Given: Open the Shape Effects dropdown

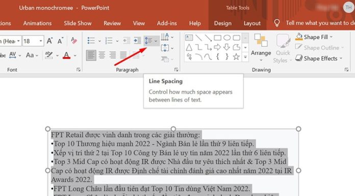Looking at the screenshot, I should tap(319, 59).
